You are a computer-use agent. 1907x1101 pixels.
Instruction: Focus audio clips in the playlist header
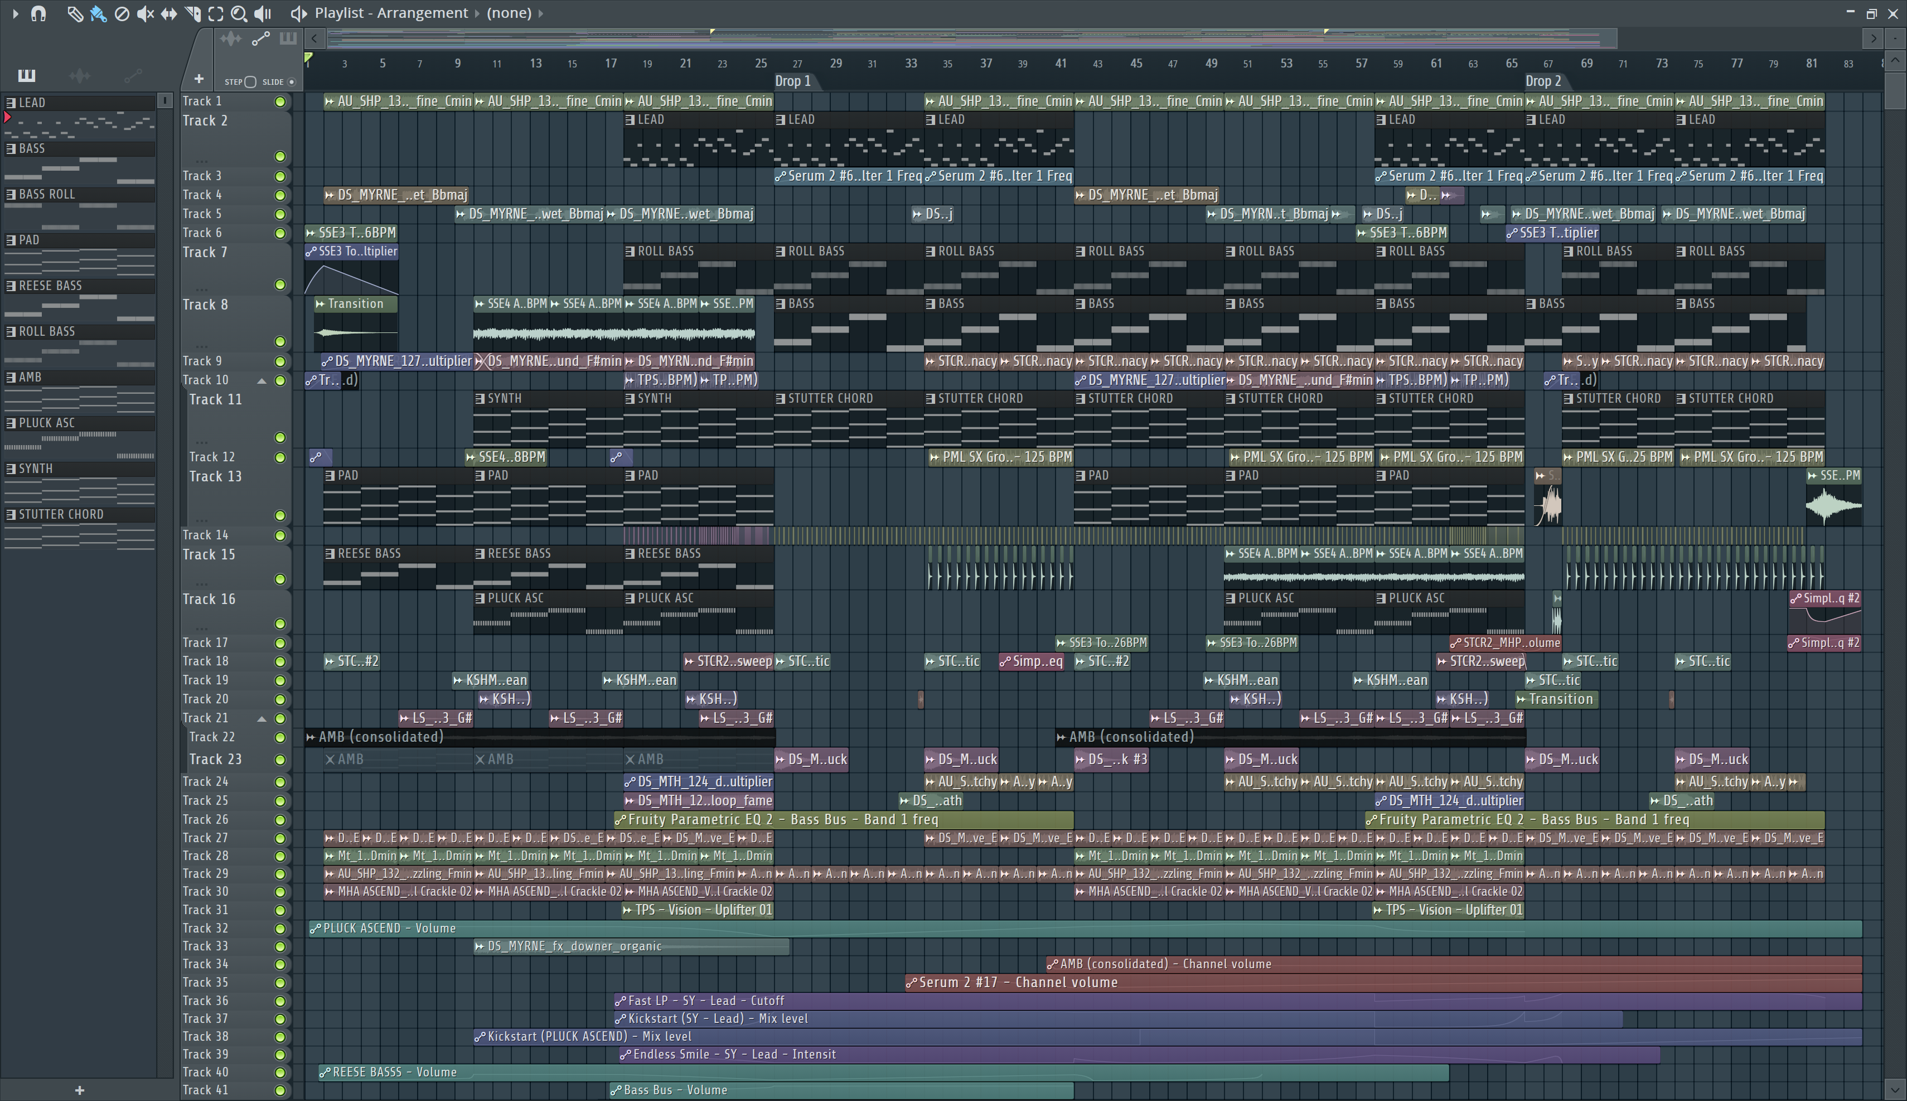[230, 38]
